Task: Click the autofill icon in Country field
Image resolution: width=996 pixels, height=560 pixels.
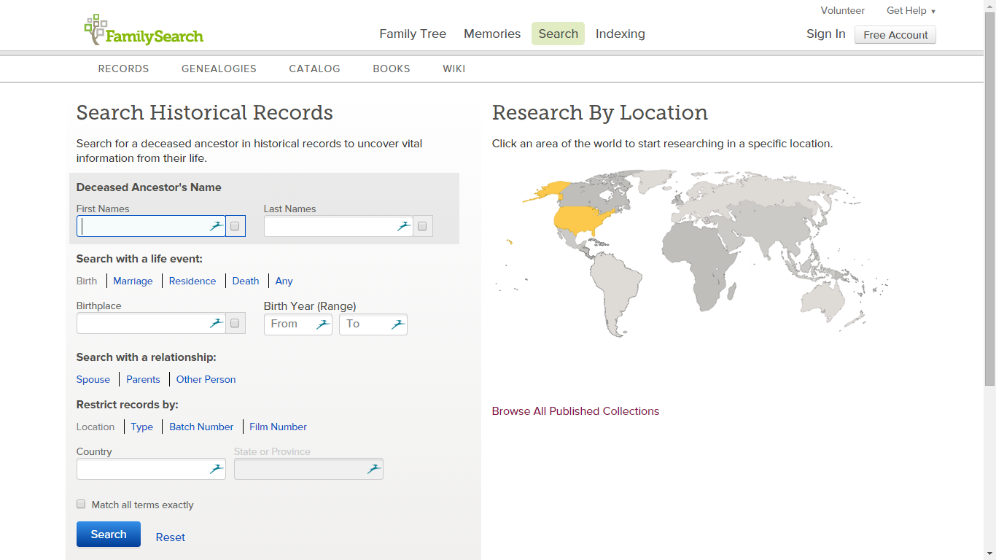Action: coord(216,469)
